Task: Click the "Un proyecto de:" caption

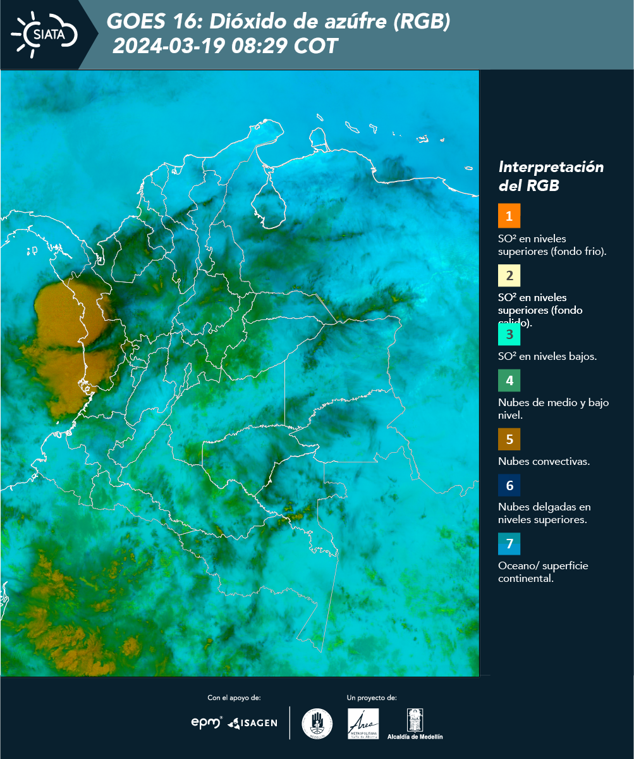Action: [x=372, y=698]
